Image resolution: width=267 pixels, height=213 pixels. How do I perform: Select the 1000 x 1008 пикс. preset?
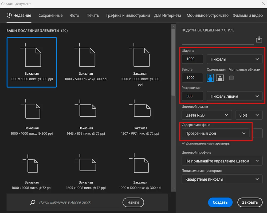coord(32,172)
